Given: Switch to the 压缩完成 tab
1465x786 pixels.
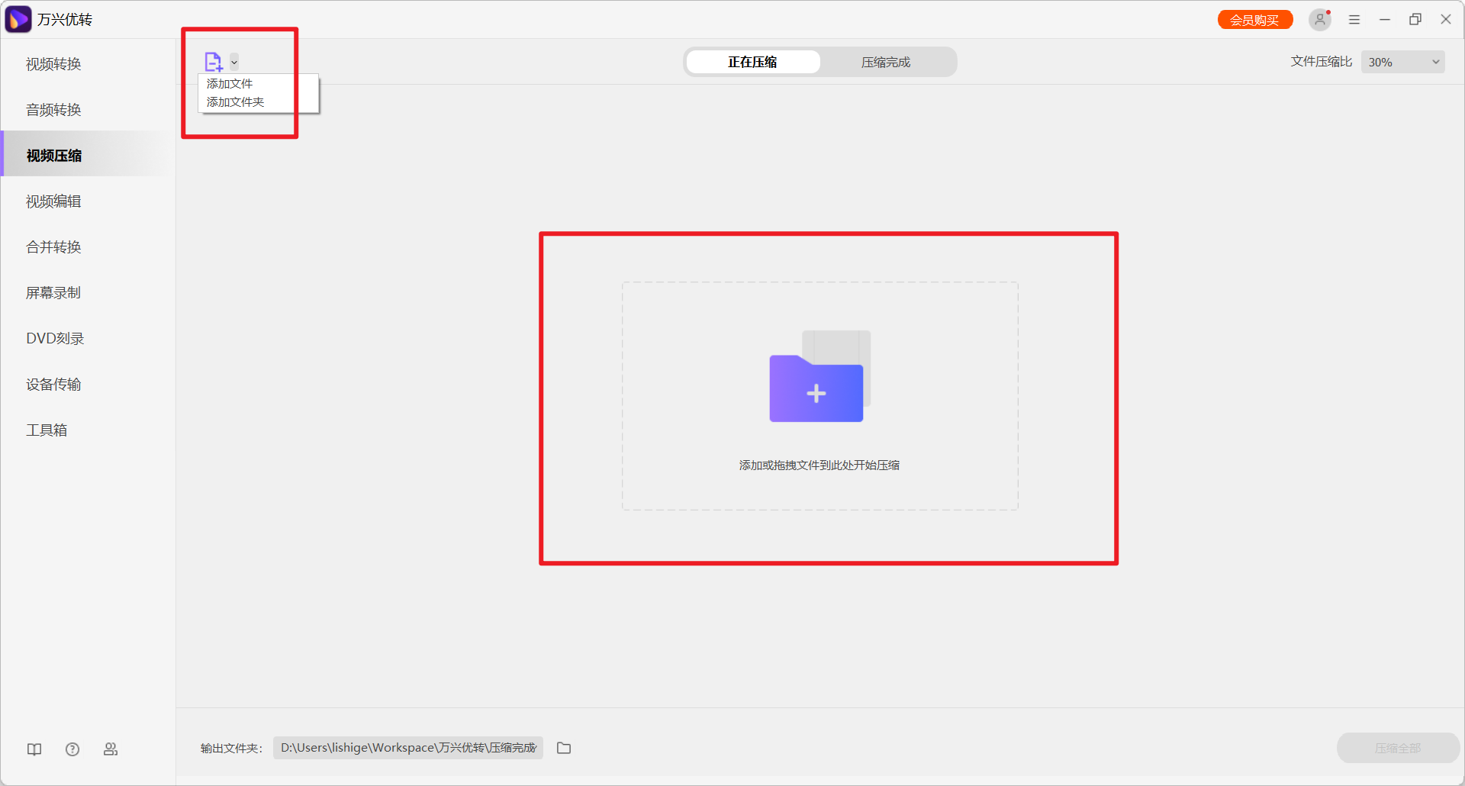Looking at the screenshot, I should tap(886, 63).
